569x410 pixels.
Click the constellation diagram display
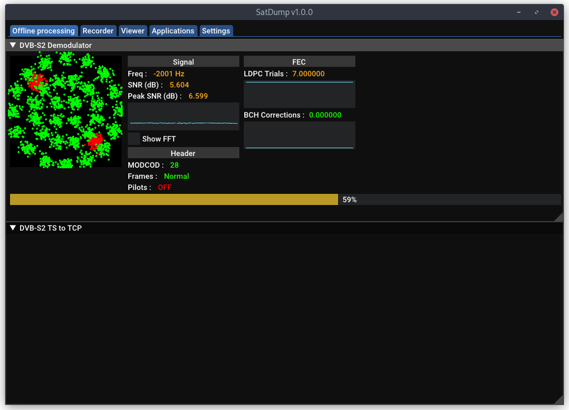(x=66, y=111)
